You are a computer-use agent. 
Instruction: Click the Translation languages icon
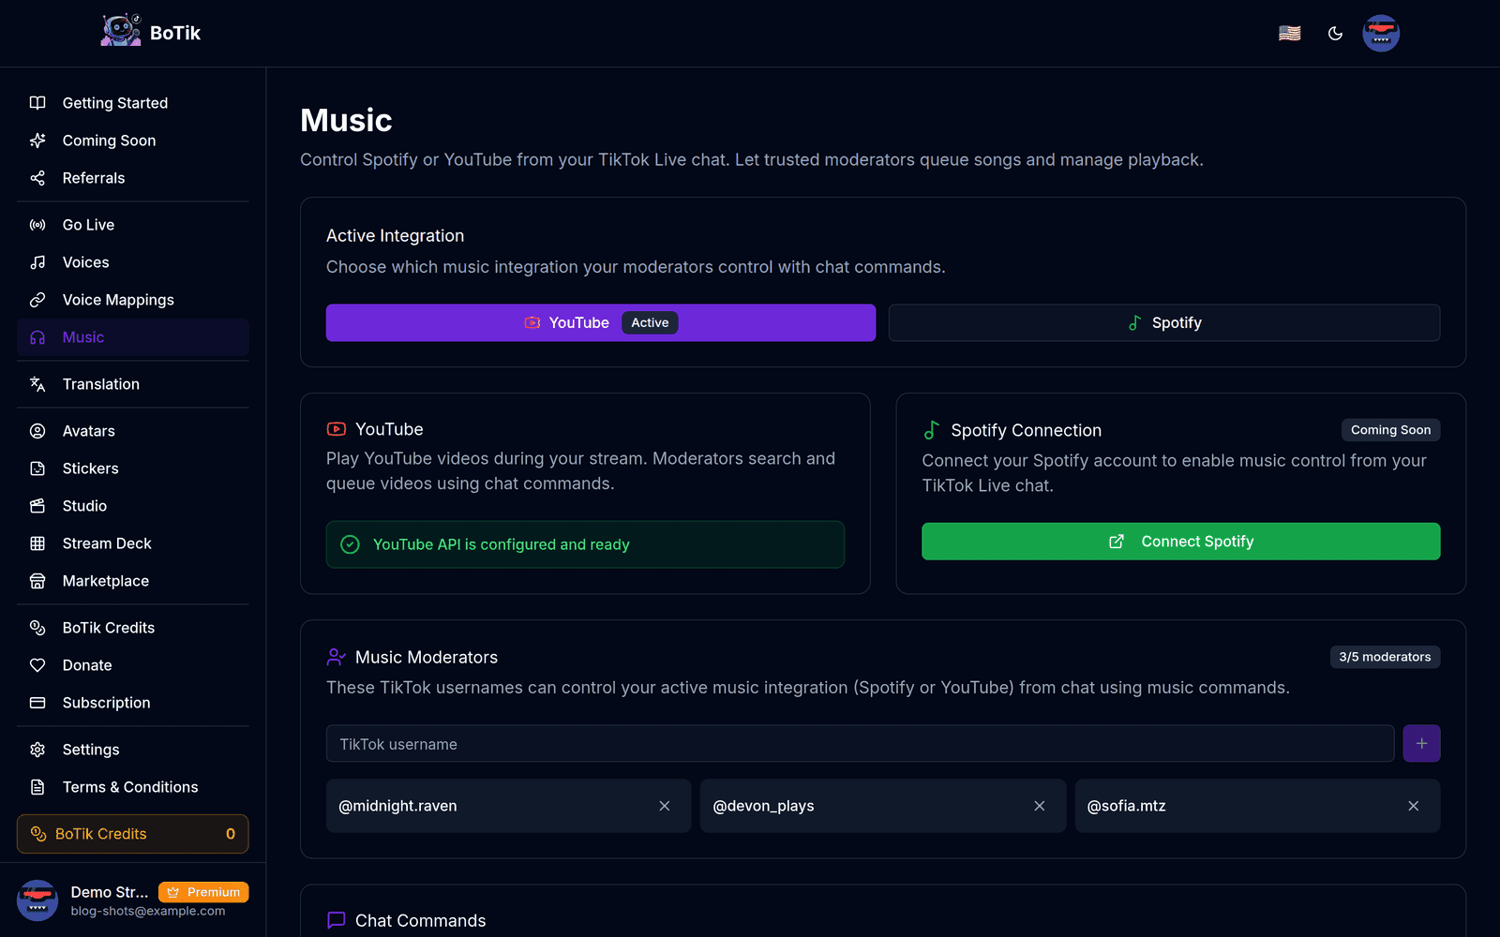(37, 384)
